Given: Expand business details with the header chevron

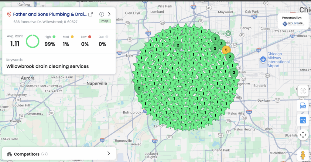Looking at the screenshot, I should (x=109, y=14).
